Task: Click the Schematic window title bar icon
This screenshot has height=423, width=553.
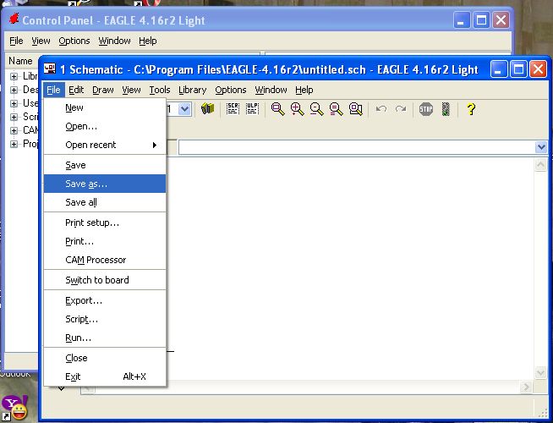Action: pyautogui.click(x=50, y=69)
